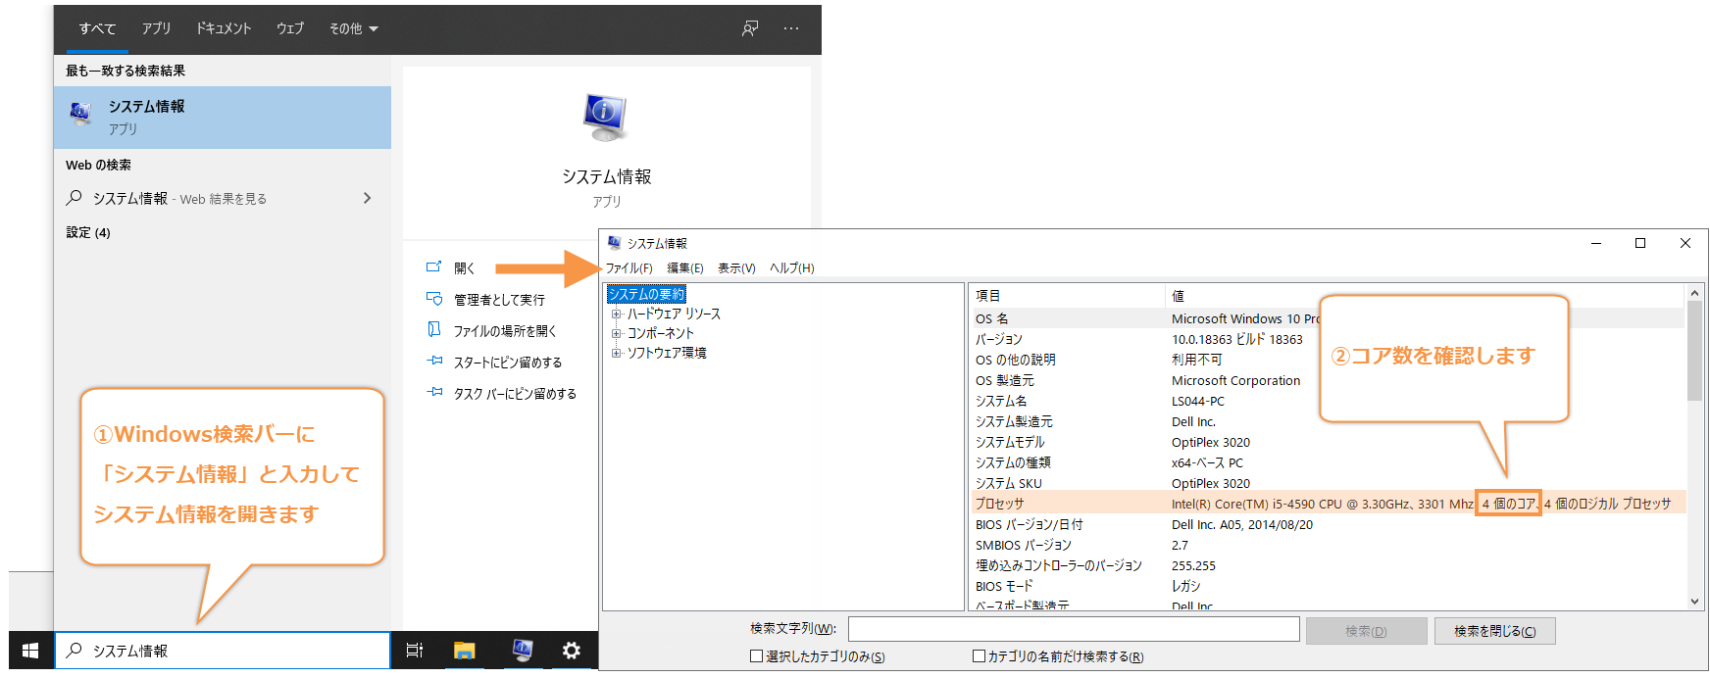Image resolution: width=1710 pixels, height=678 pixels.
Task: Choose 管理者として実行
Action: click(x=499, y=300)
